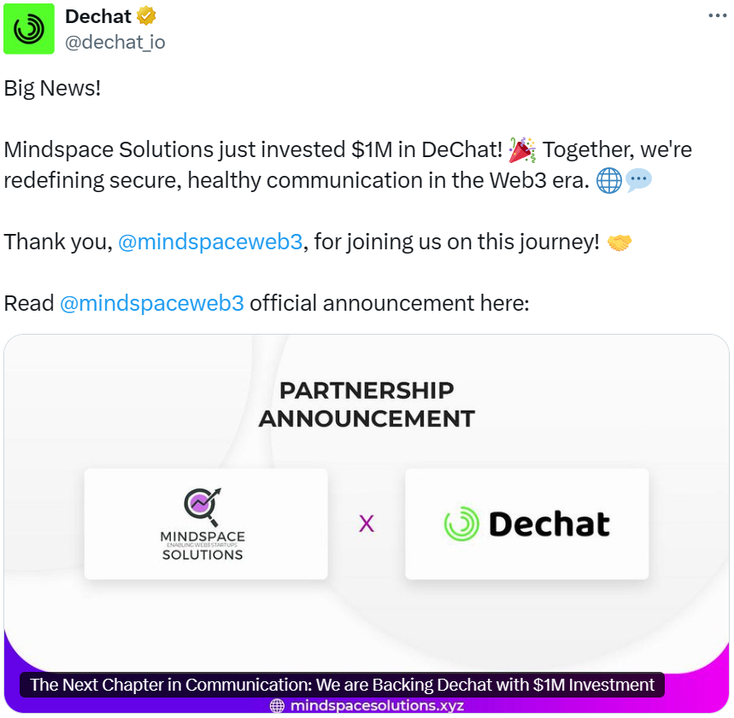Open the tweet's more options ellipsis menu
This screenshot has width=734, height=718.
717,16
